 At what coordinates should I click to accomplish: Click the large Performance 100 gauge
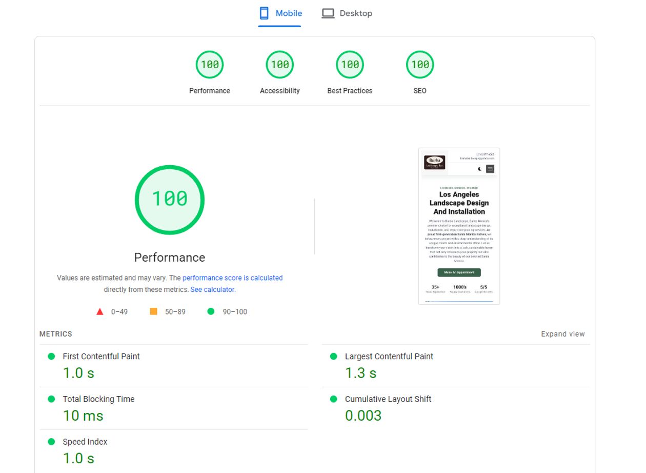pyautogui.click(x=170, y=199)
